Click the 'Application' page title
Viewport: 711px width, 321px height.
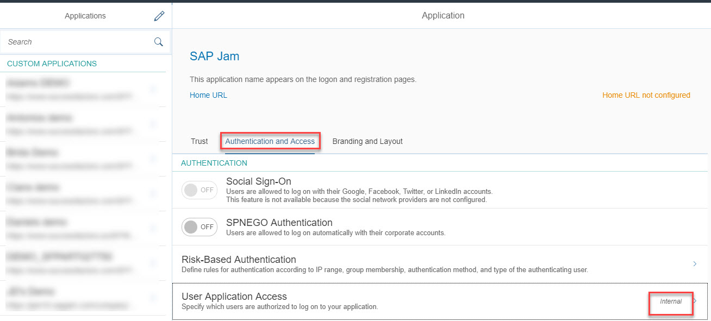point(443,16)
